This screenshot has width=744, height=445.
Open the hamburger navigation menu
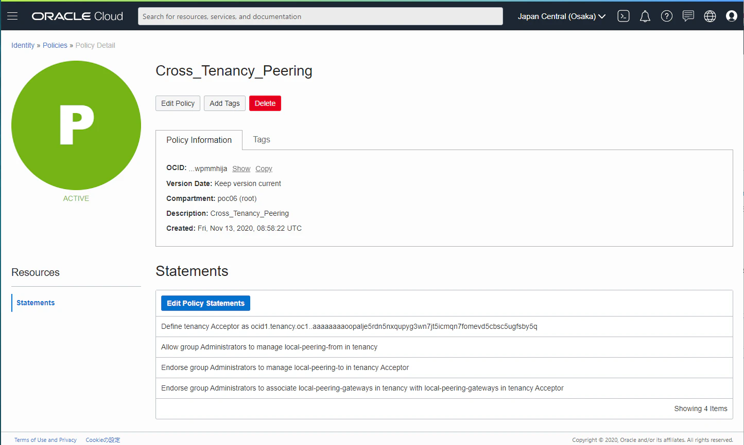12,16
